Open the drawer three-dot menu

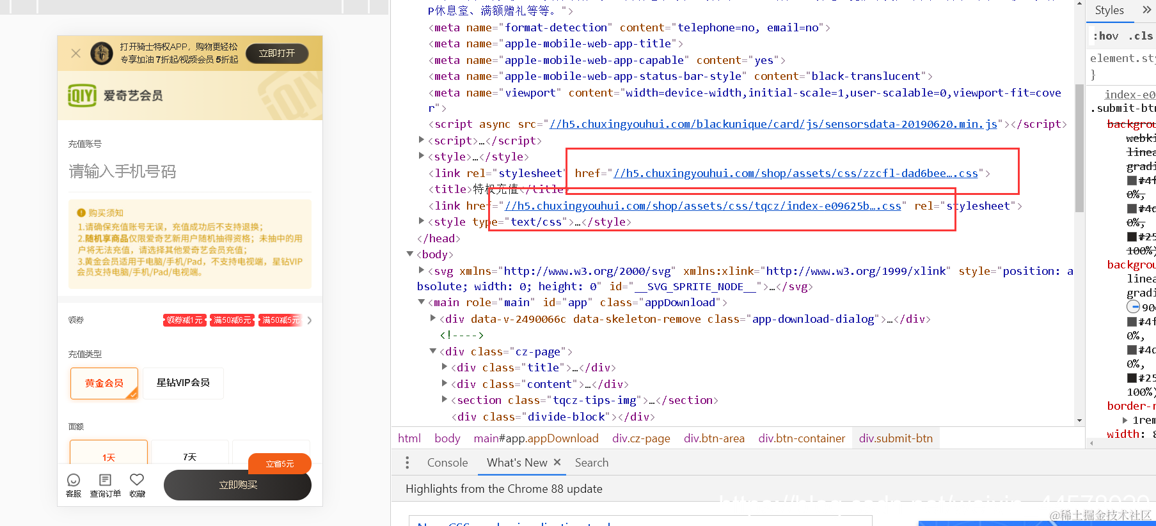pyautogui.click(x=407, y=463)
